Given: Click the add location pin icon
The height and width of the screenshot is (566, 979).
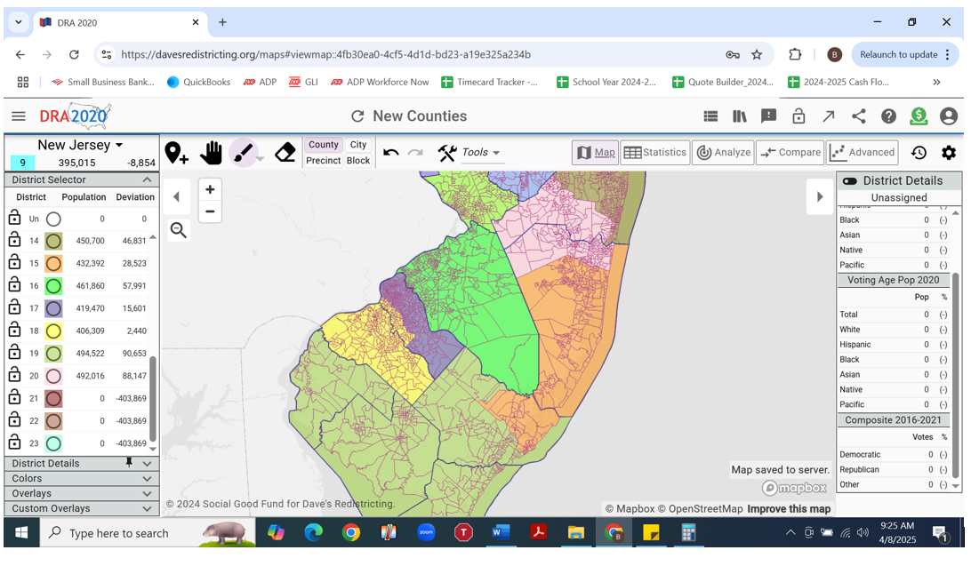Looking at the screenshot, I should coord(176,153).
